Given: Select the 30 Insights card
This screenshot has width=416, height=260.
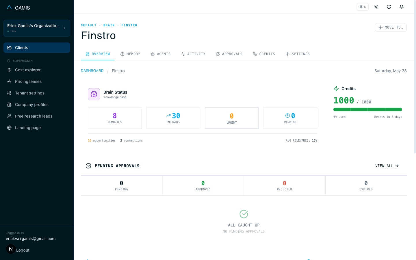Looking at the screenshot, I should coord(173,118).
